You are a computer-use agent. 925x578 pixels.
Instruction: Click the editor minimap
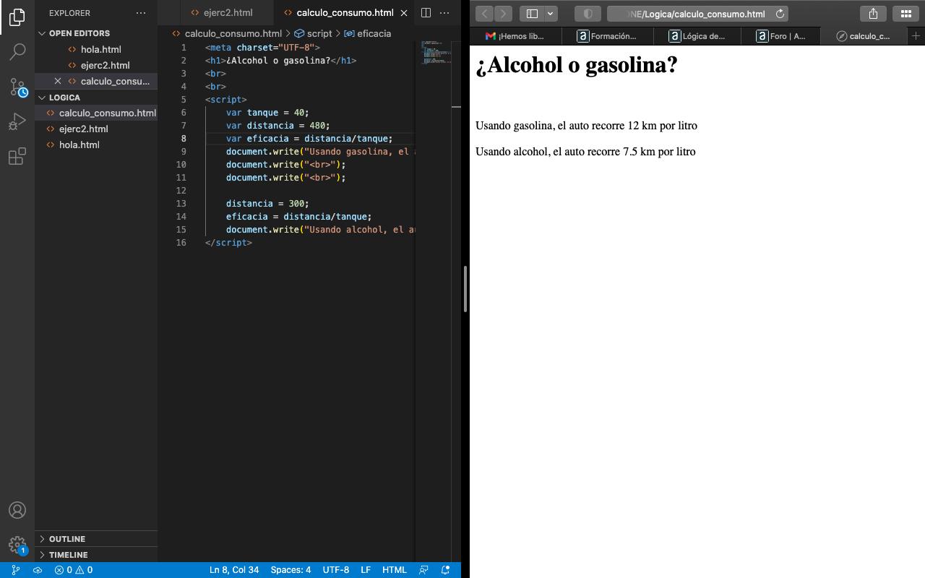[x=436, y=54]
